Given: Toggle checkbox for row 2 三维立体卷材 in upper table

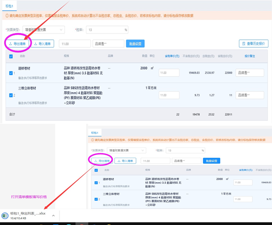Looking at the screenshot, I should [x=11, y=95].
